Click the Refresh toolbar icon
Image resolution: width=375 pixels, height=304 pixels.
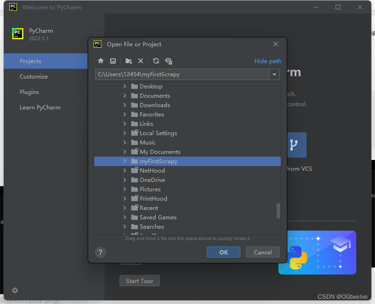point(156,61)
